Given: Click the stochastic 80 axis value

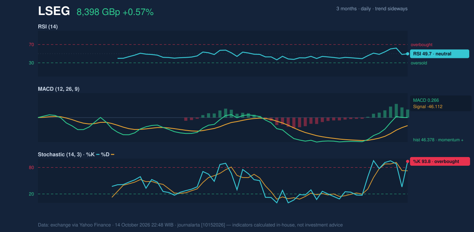Looking at the screenshot, I should coord(32,168).
